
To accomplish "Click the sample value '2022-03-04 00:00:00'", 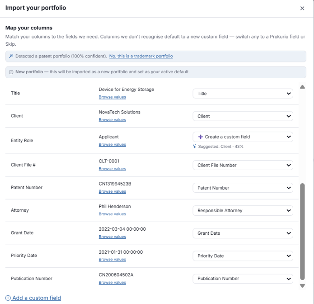I will 122,229.
